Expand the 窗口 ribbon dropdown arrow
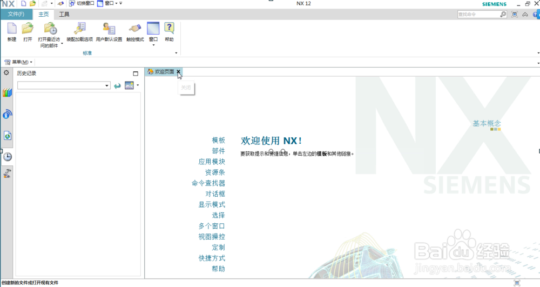540x287 pixels. coord(153,45)
